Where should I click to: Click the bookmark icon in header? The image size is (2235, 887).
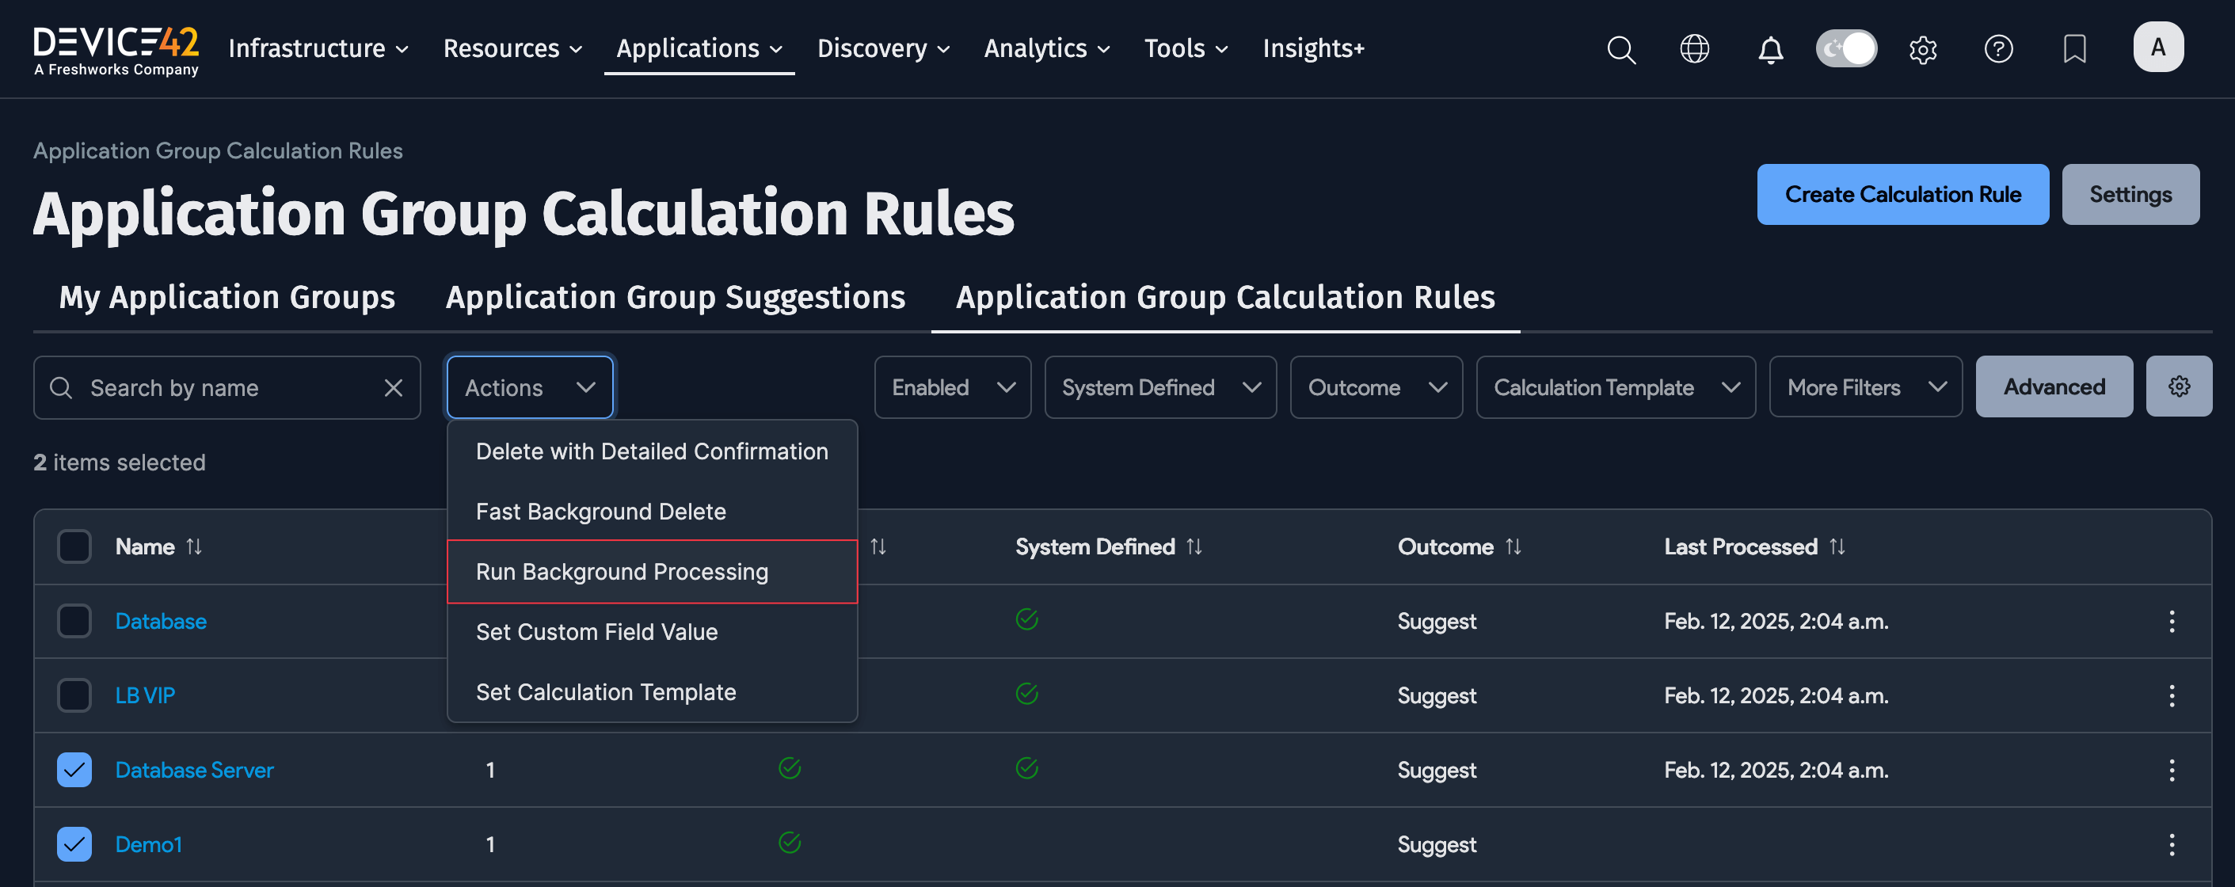tap(2073, 49)
